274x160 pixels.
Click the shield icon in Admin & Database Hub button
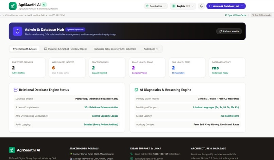[210, 6]
